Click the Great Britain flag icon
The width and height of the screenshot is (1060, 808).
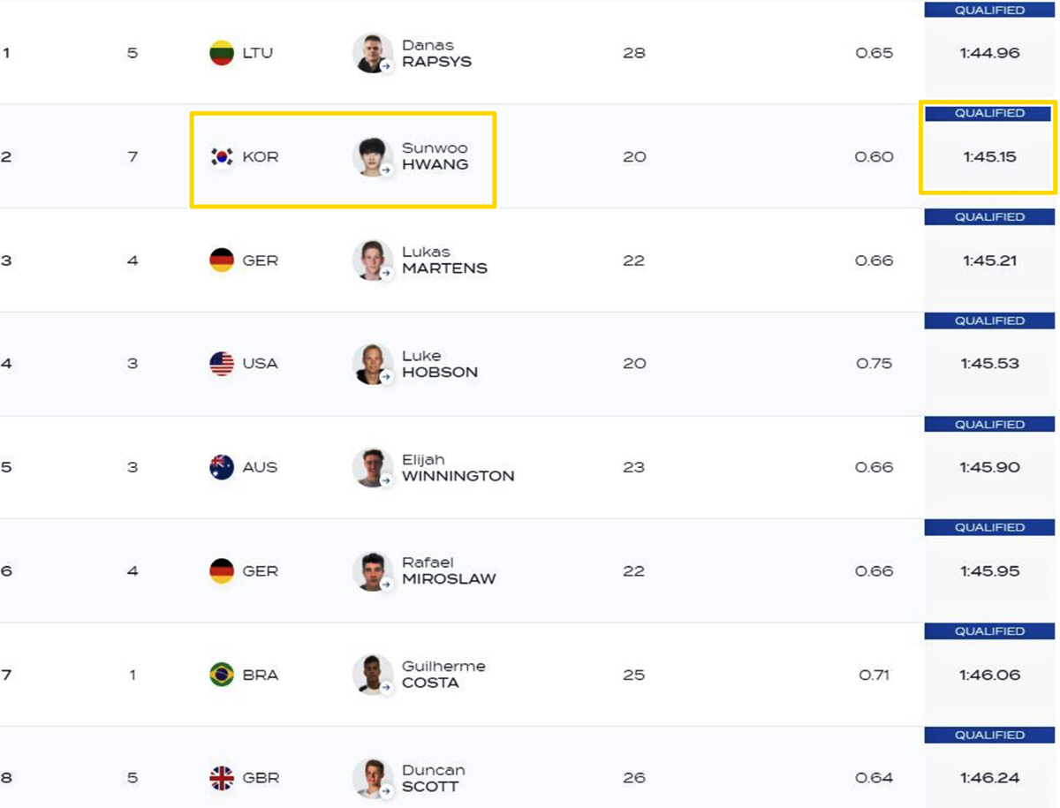pyautogui.click(x=222, y=778)
